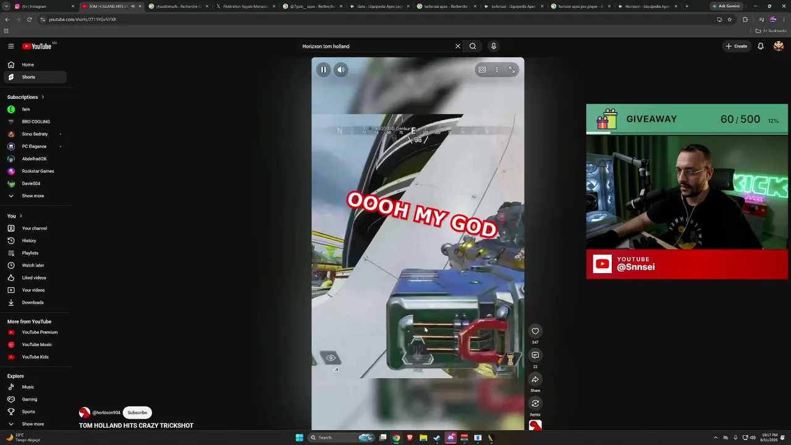
Task: Like this Short
Action: point(535,331)
